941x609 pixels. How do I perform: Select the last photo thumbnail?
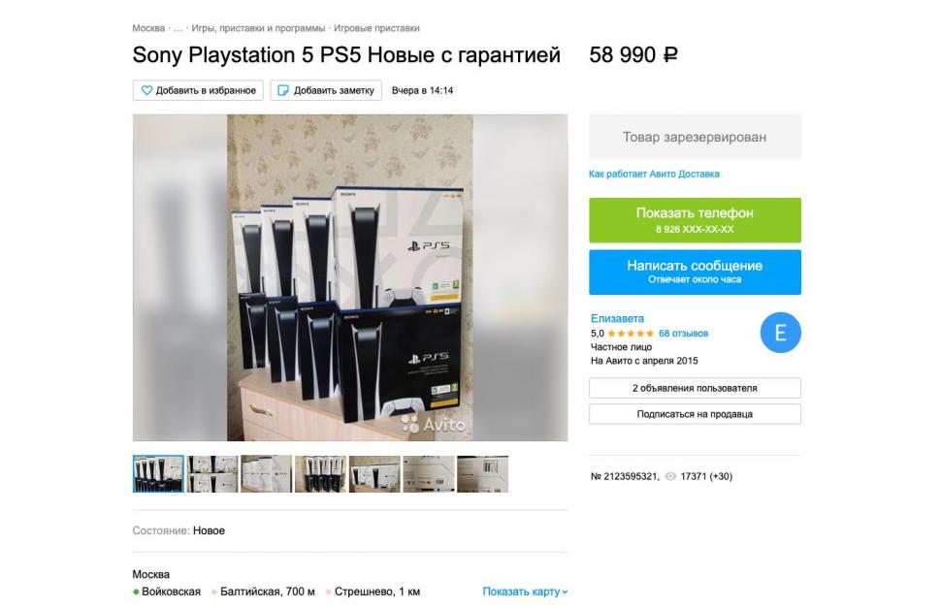(x=482, y=474)
